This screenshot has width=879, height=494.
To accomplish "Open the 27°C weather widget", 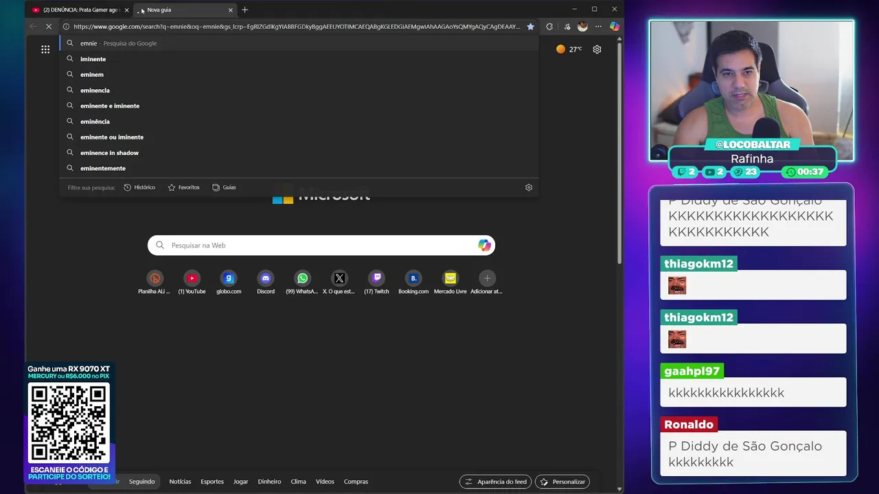I will (569, 49).
